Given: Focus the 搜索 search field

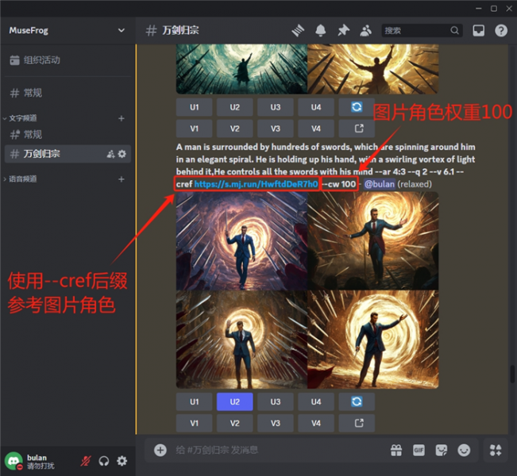Looking at the screenshot, I should tap(422, 31).
